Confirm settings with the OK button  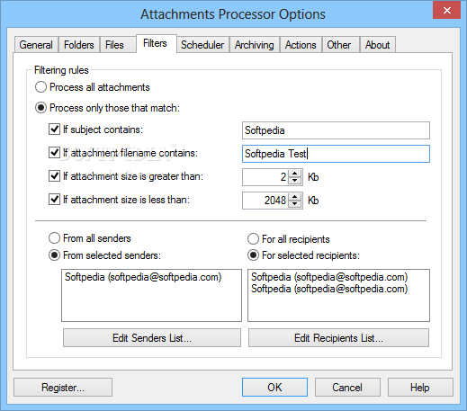coord(274,388)
